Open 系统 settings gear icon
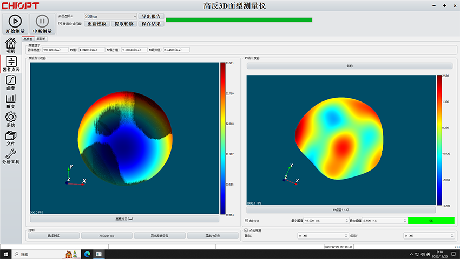This screenshot has height=259, width=460. tap(11, 118)
